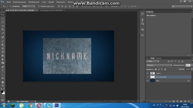This screenshot has width=193, height=108.
Task: Set the foreground color swatch
Action: [x=2, y=91]
